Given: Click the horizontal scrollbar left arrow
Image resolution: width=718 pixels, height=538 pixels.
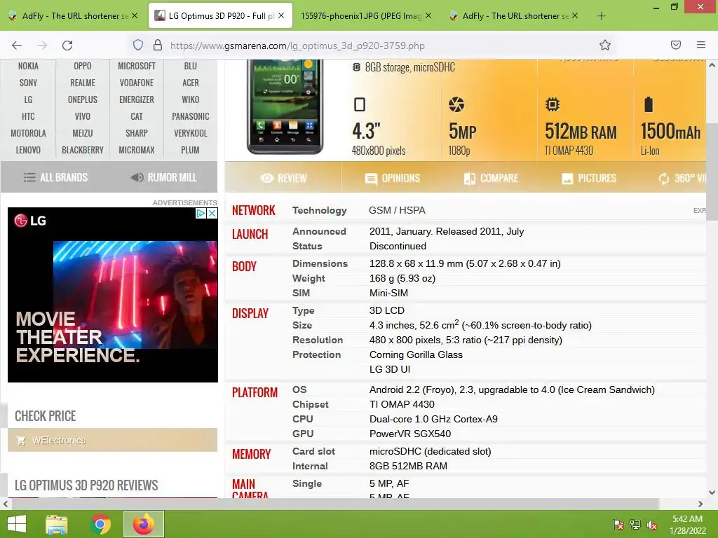Looking at the screenshot, I should (x=5, y=504).
